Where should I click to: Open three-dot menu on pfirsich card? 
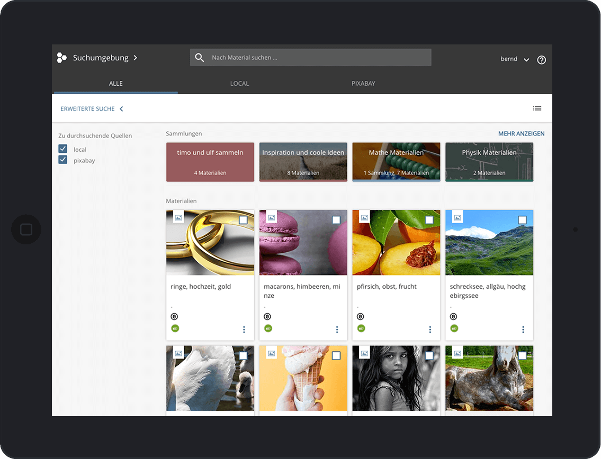pos(430,329)
